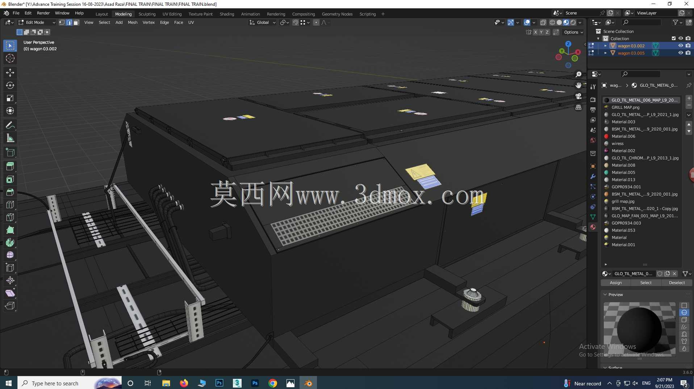
Task: Select the Loop Cut tool
Action: point(10,205)
